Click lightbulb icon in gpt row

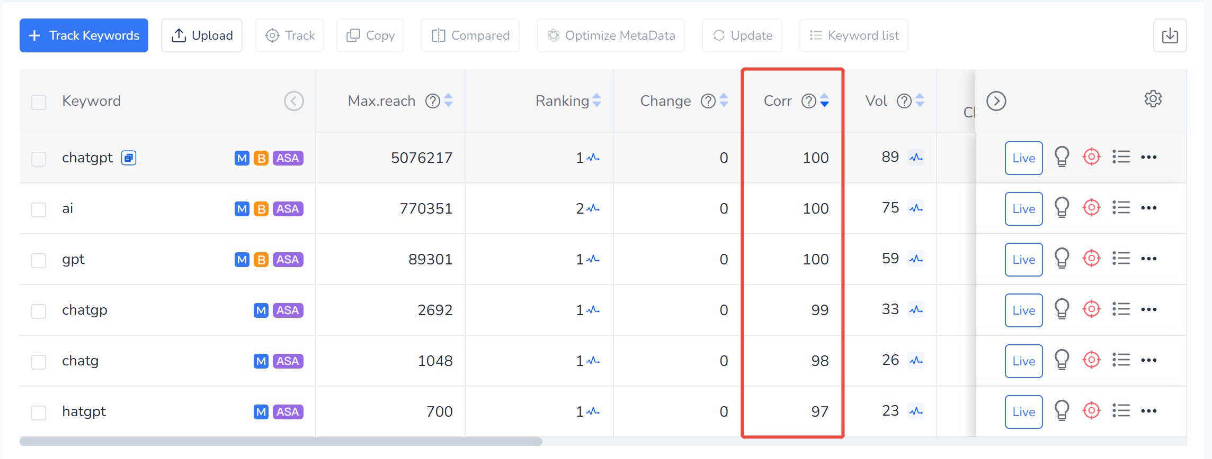click(1062, 259)
